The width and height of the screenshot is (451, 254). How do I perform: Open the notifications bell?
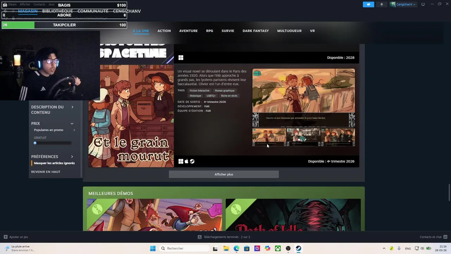pos(382,5)
